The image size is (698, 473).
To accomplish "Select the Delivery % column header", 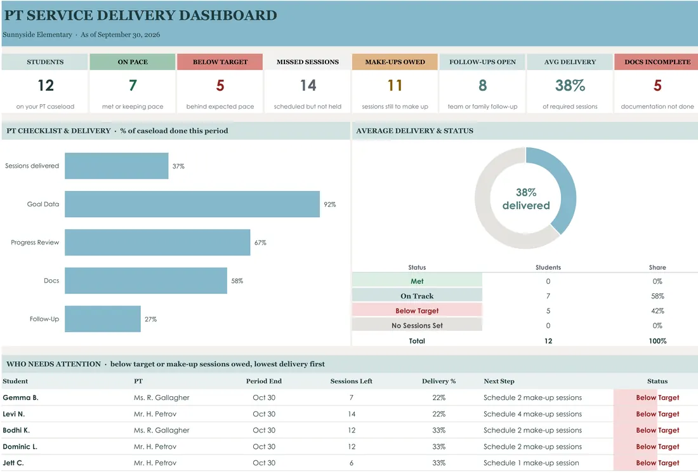I will (439, 381).
